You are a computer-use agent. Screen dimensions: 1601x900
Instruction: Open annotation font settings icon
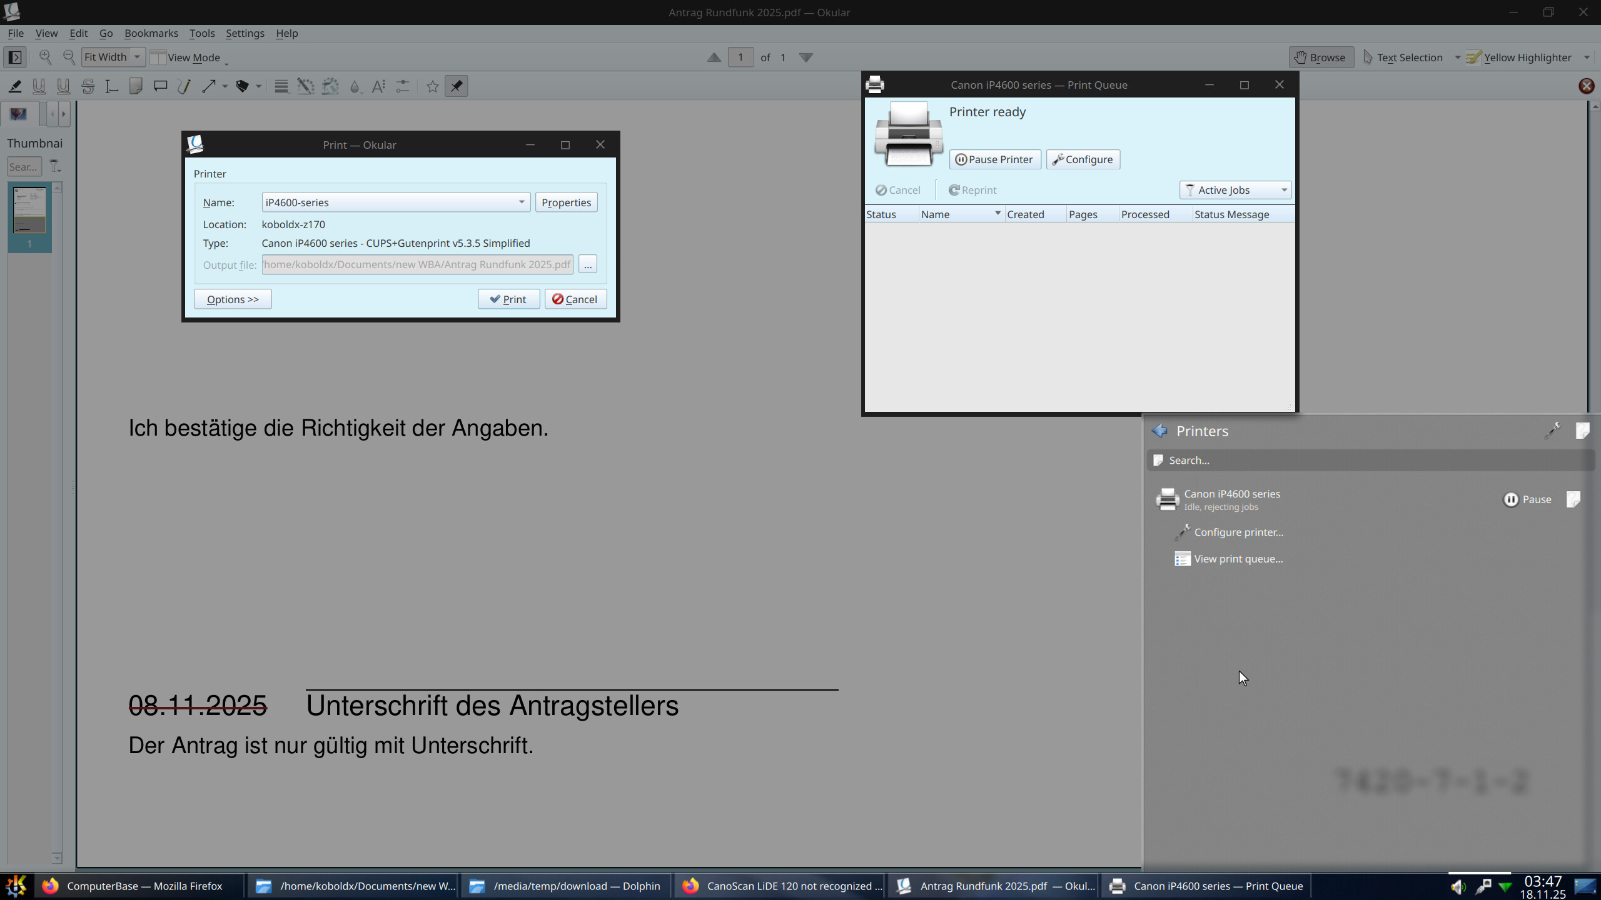point(378,86)
